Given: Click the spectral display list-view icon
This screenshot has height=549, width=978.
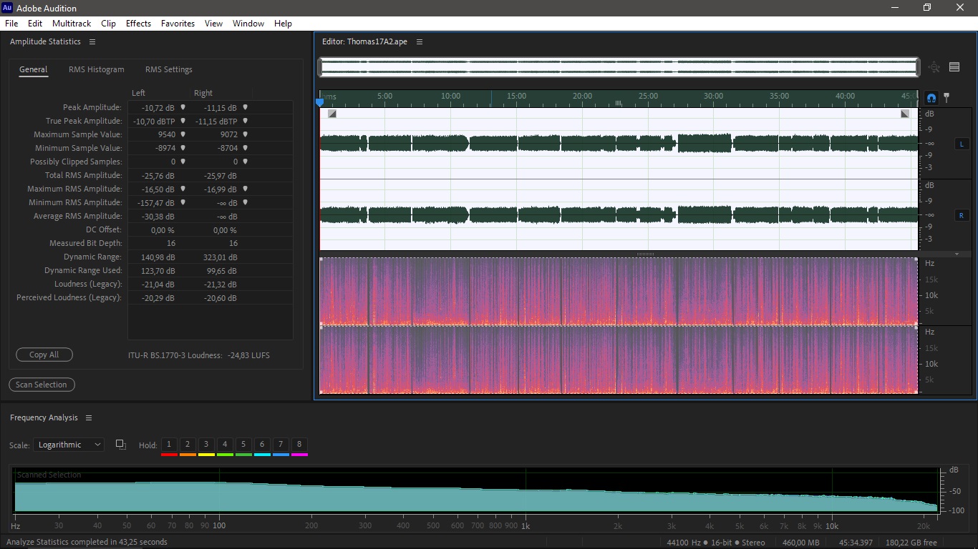Looking at the screenshot, I should [x=954, y=67].
